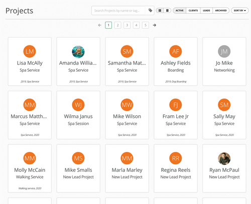The width and height of the screenshot is (251, 204).
Task: Open the Molly McCain project name
Action: (30, 170)
